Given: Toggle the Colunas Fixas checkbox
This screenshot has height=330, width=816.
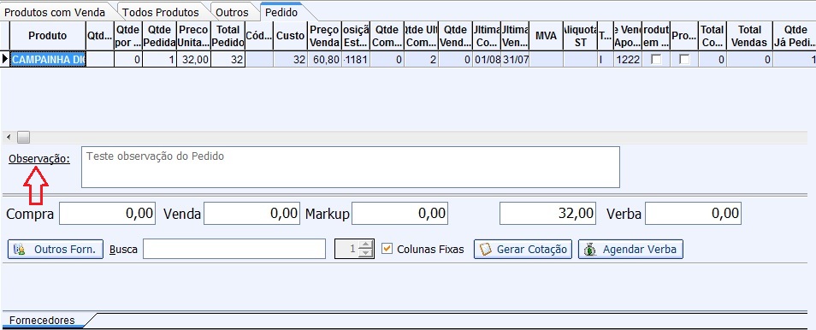Looking at the screenshot, I should tap(387, 249).
